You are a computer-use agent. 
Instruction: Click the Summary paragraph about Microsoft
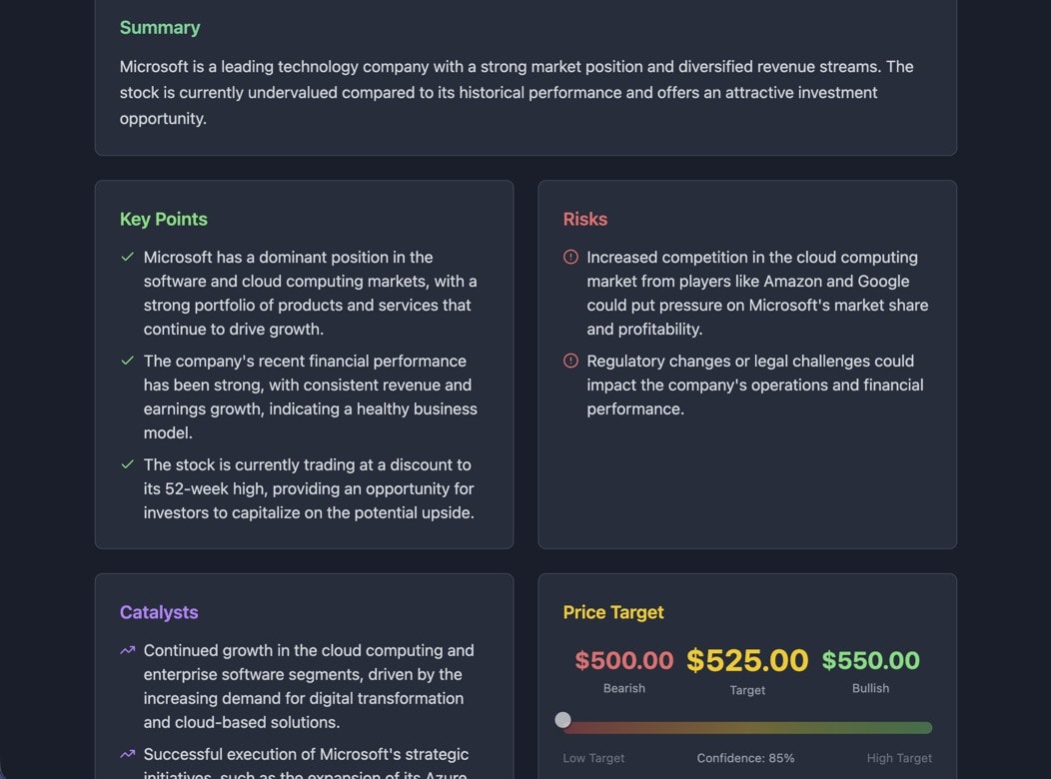(517, 93)
